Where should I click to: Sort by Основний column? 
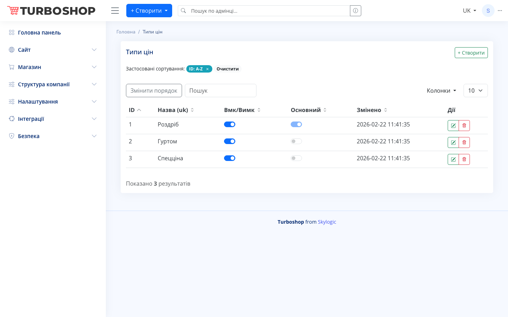click(x=309, y=110)
